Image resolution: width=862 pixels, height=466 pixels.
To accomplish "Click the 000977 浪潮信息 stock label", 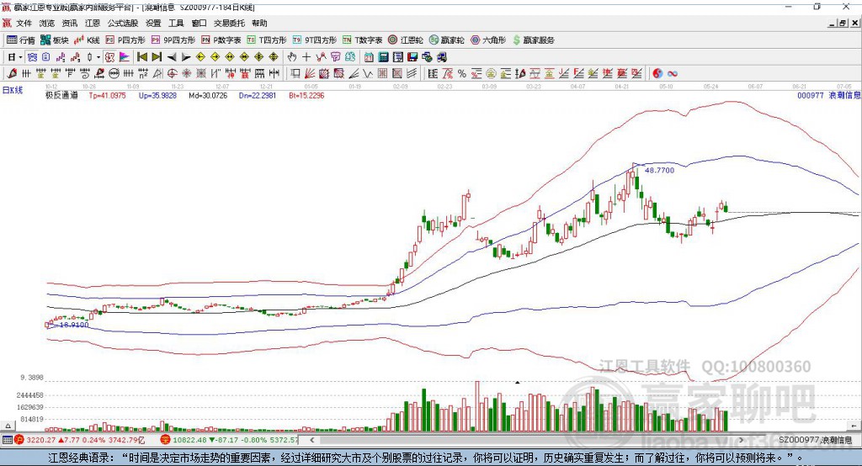I will click(829, 95).
